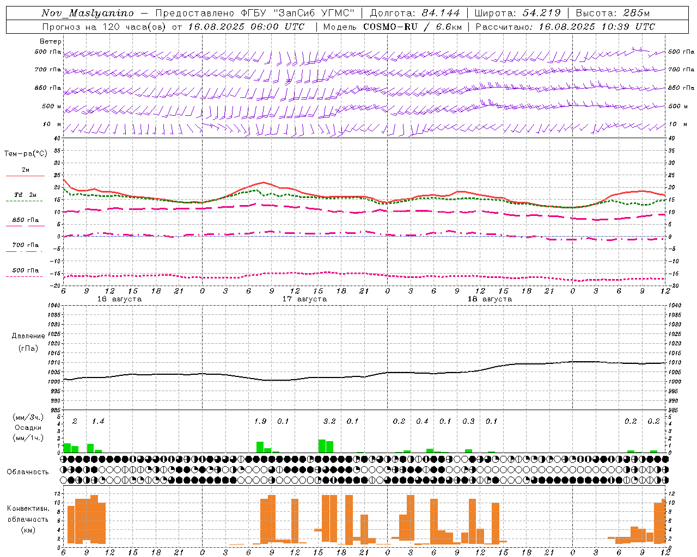Click the 0.4 precipitation amount
This screenshot has width=697, height=557.
[x=422, y=421]
